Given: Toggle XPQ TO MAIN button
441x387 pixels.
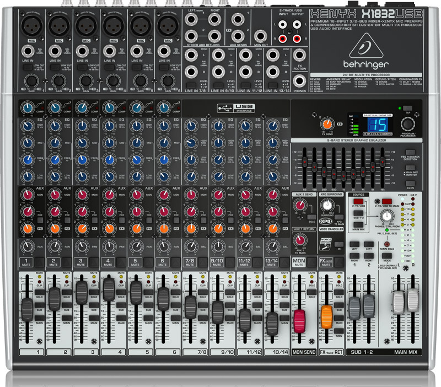Looking at the screenshot, I should [x=339, y=217].
